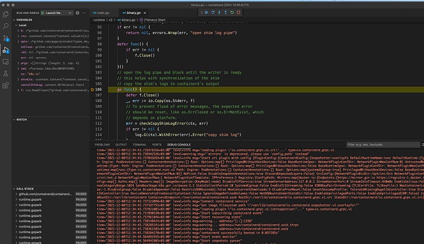Expand the github.com/containerd call stack thread
The image size is (424, 244).
click(x=16, y=194)
